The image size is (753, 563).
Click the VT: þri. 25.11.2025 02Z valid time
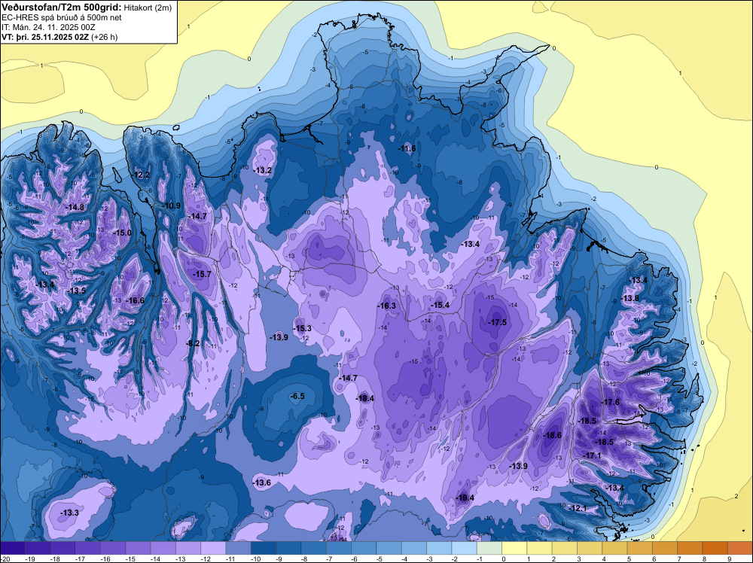(x=45, y=37)
